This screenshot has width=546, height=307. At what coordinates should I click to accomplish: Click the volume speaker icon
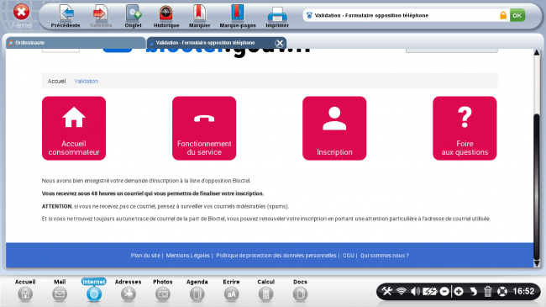415,291
